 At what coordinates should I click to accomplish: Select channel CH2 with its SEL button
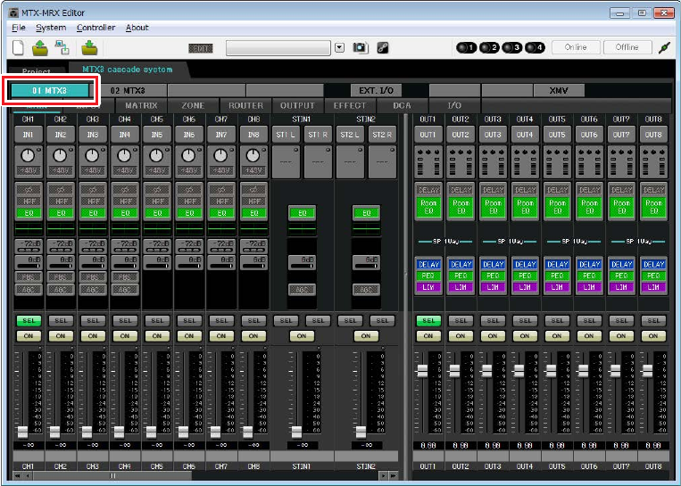tap(61, 321)
